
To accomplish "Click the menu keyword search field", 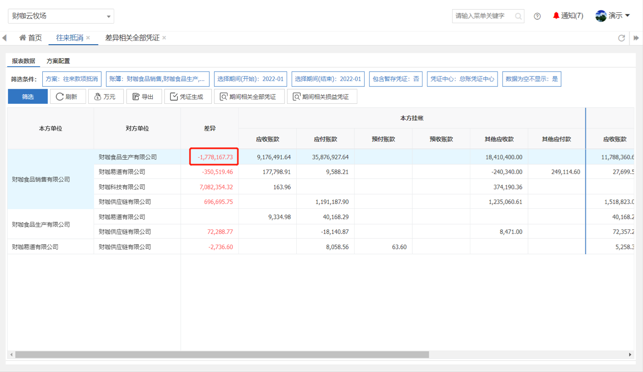I will click(x=483, y=16).
